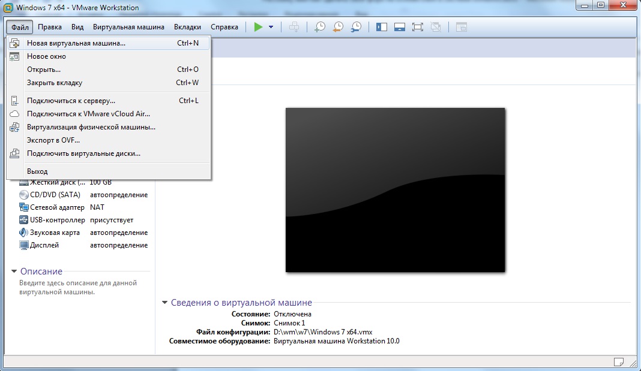Click the CD/DVD (SATA) device icon
Viewport: 641px width, 371px height.
pyautogui.click(x=24, y=195)
